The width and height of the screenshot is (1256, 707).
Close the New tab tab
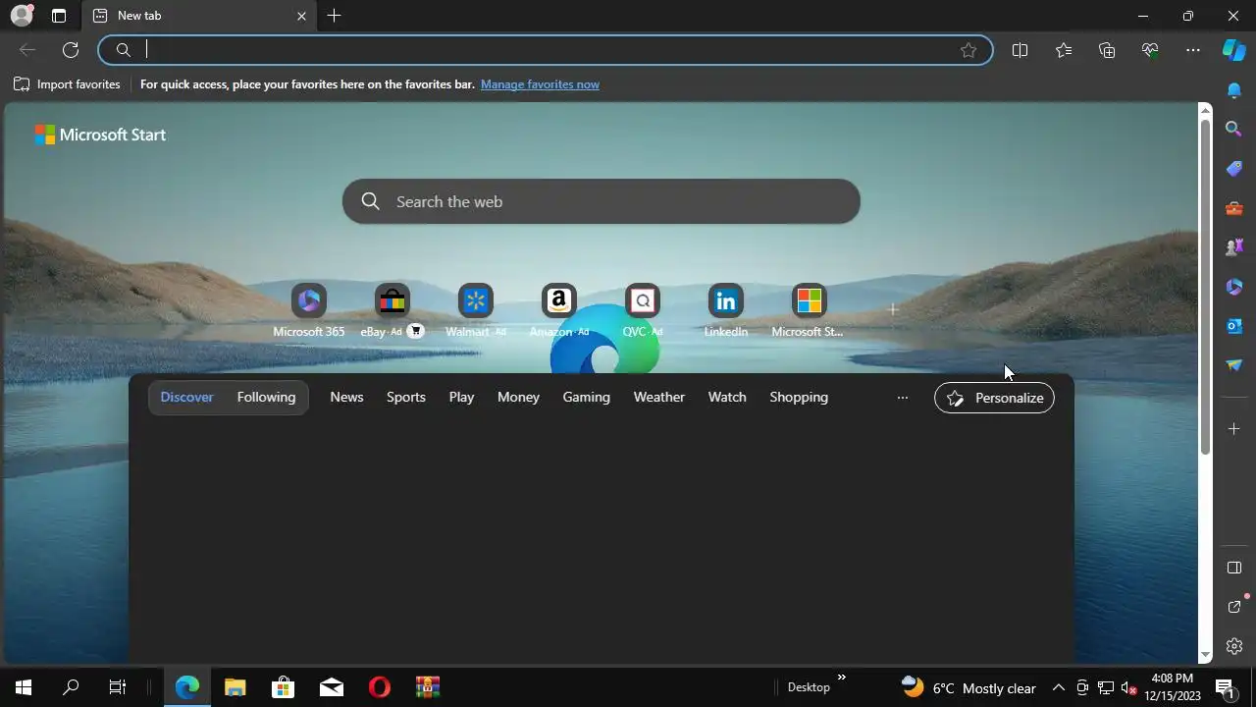coord(301,16)
